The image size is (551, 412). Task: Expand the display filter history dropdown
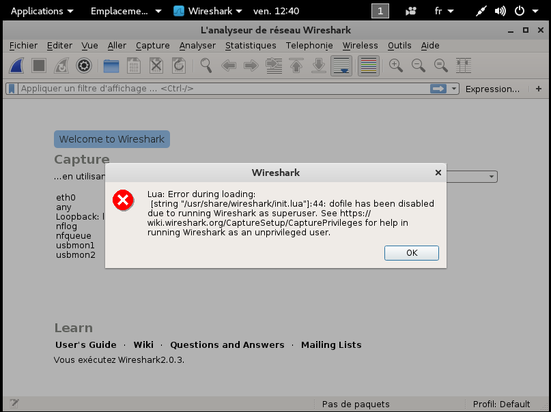pos(453,89)
